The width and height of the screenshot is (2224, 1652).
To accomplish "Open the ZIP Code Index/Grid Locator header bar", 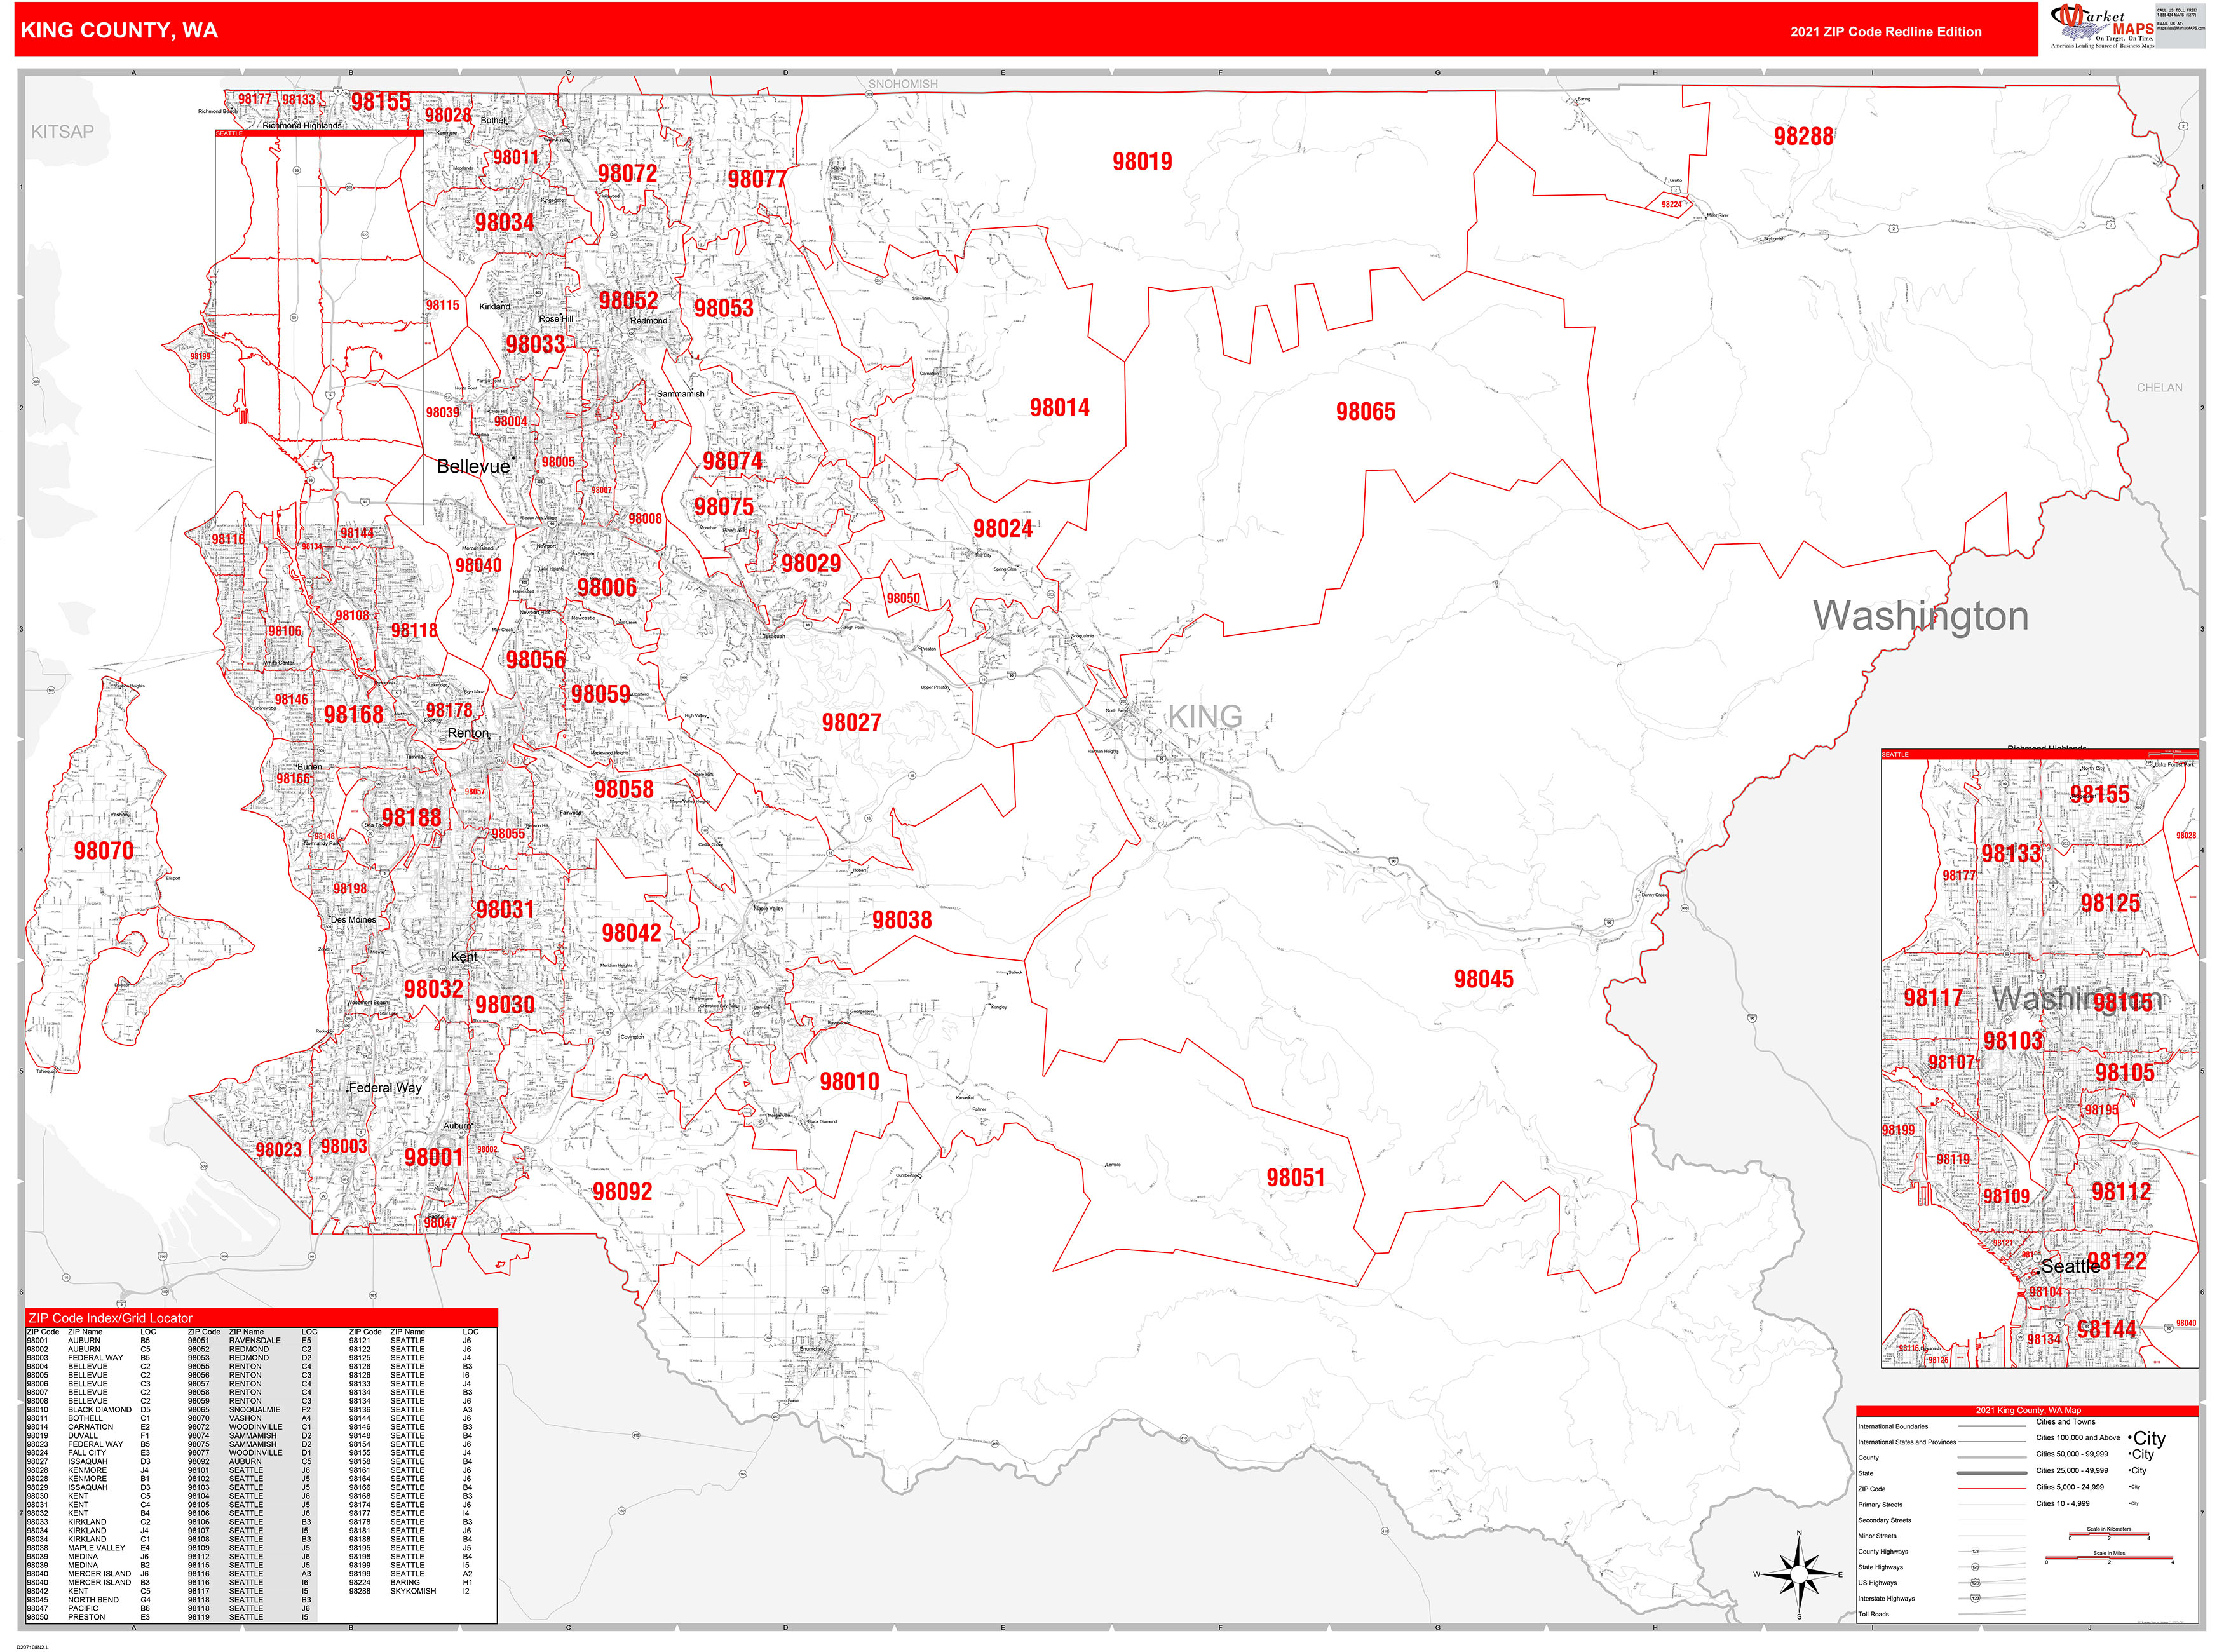I will point(110,1318).
